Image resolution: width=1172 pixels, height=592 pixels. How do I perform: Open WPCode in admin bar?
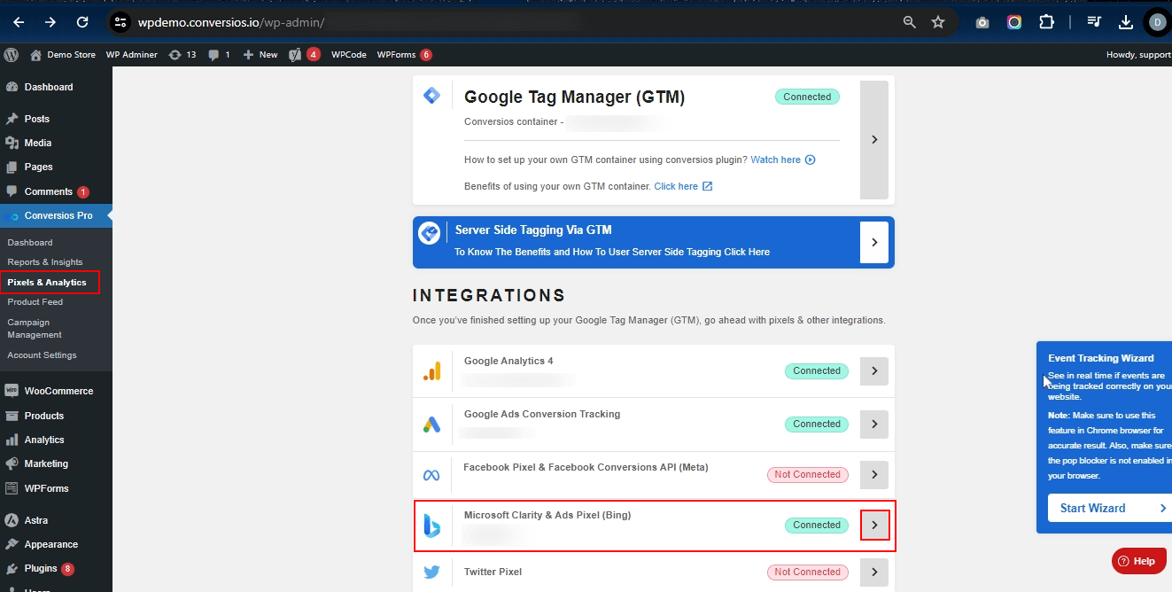tap(349, 54)
